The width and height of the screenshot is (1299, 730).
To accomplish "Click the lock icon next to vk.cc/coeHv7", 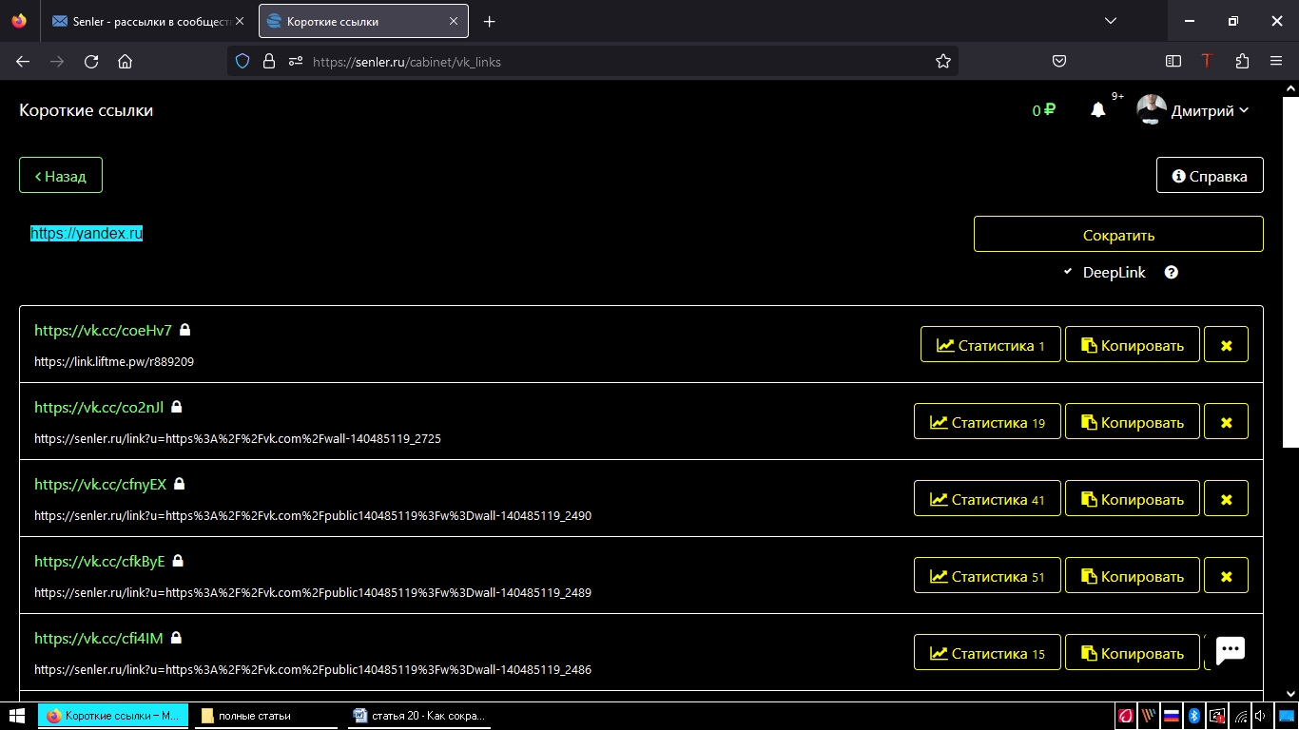I will [185, 330].
